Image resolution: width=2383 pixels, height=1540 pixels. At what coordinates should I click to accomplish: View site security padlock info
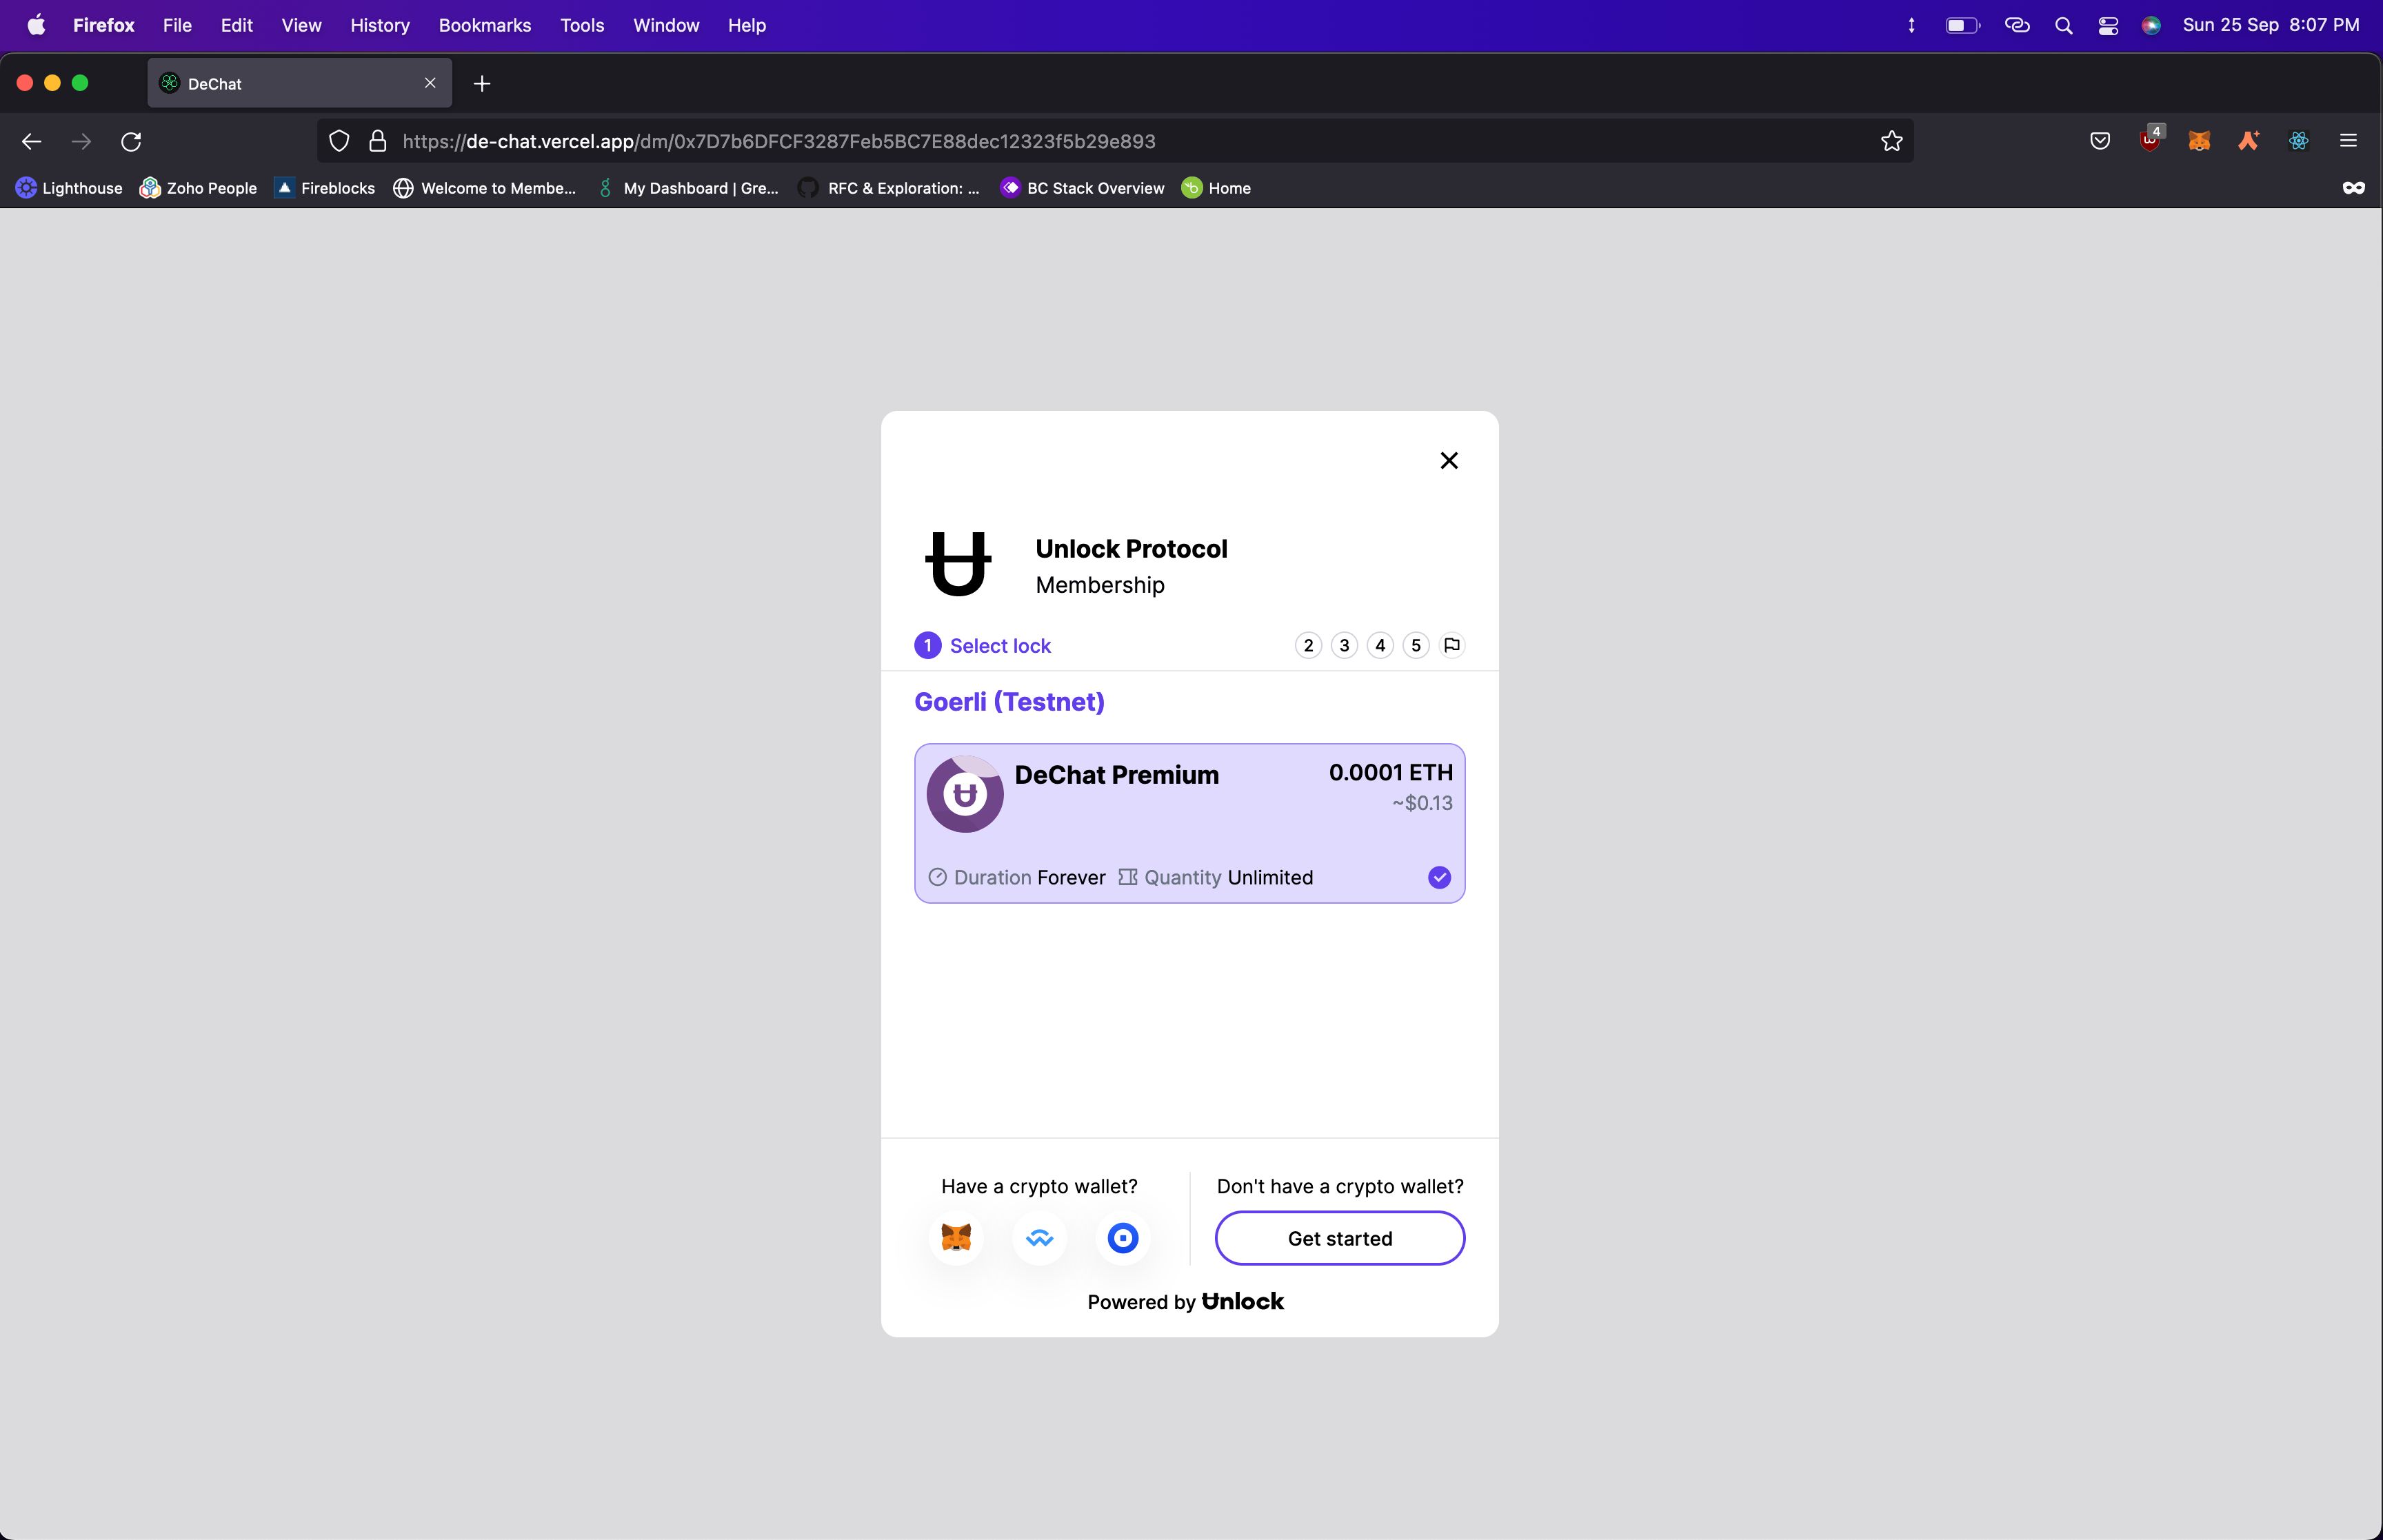(x=377, y=141)
